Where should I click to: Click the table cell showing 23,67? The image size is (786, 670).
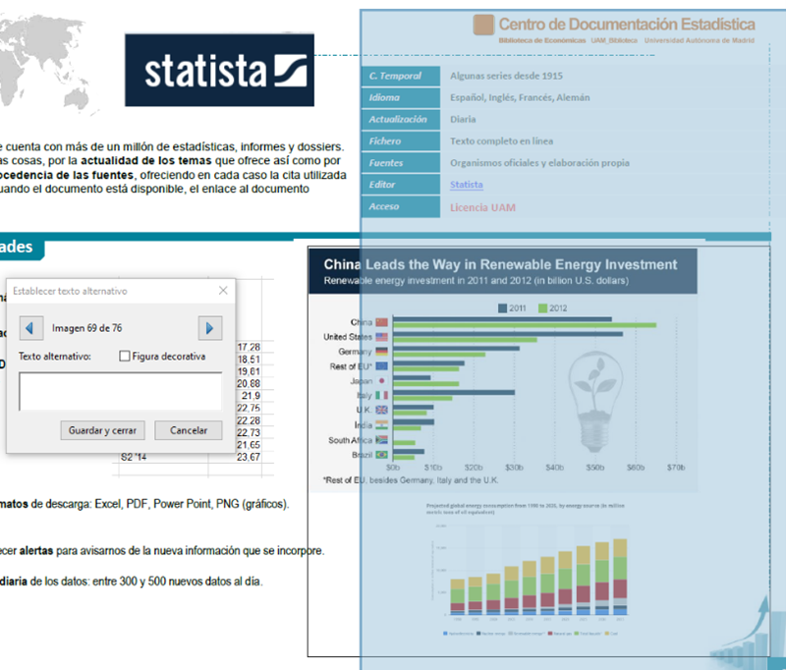[249, 457]
